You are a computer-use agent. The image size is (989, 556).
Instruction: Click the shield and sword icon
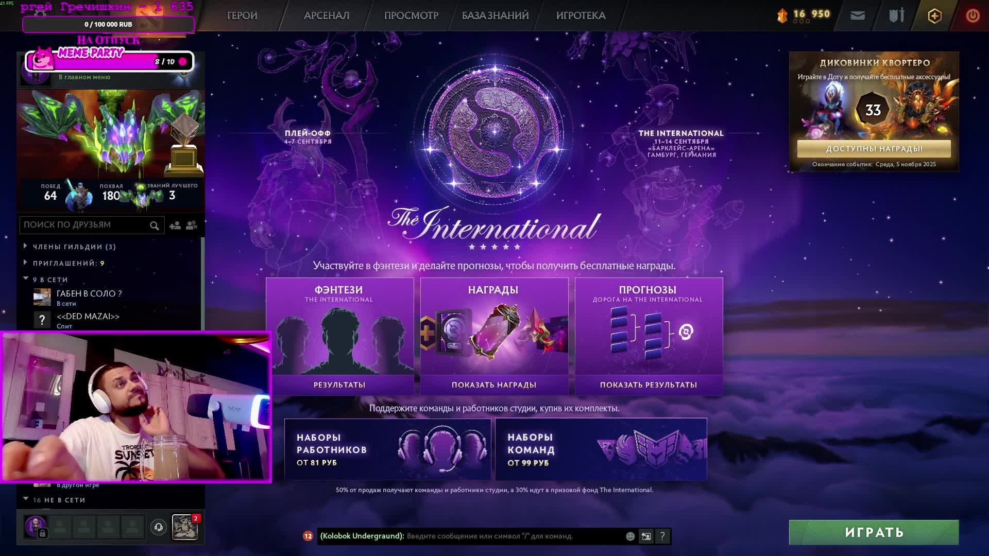(x=896, y=15)
